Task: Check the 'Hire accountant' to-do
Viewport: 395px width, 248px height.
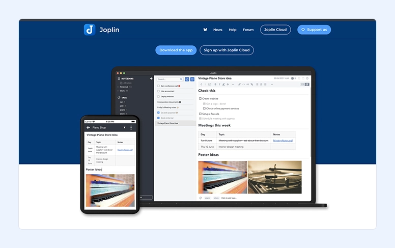Action: pyautogui.click(x=158, y=91)
